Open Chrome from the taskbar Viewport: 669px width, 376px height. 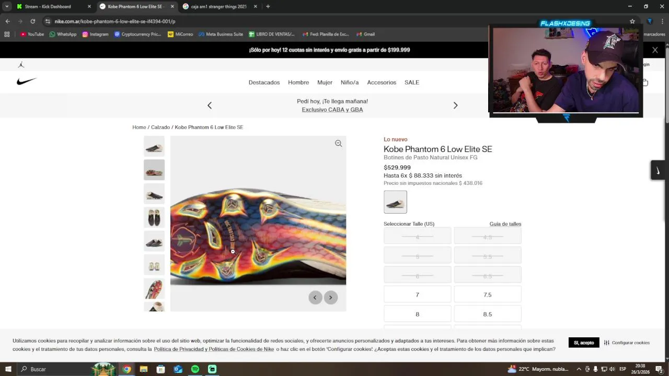pos(126,369)
